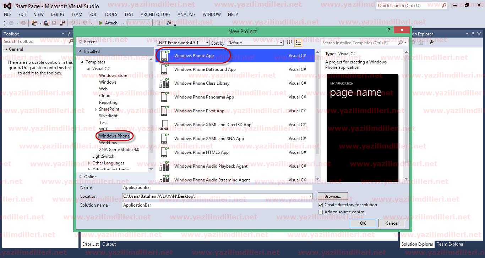Viewport: 485px width, 258px height.
Task: Click the XAML and XNA App icon
Action: click(164, 139)
